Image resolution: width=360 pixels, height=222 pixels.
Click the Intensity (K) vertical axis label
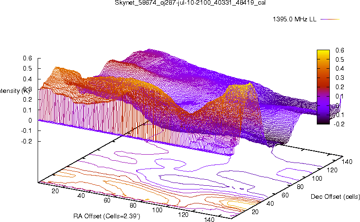(14, 91)
